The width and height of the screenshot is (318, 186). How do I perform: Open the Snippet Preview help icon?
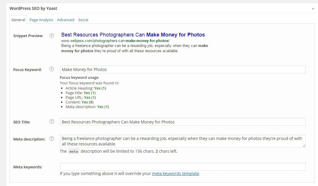(52, 36)
